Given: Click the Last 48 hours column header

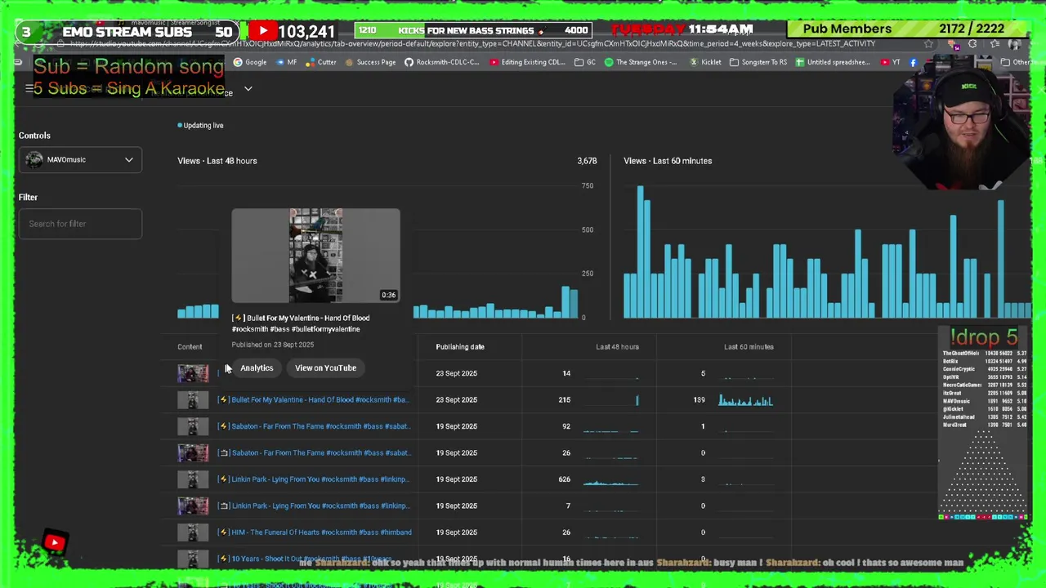Looking at the screenshot, I should click(x=617, y=347).
